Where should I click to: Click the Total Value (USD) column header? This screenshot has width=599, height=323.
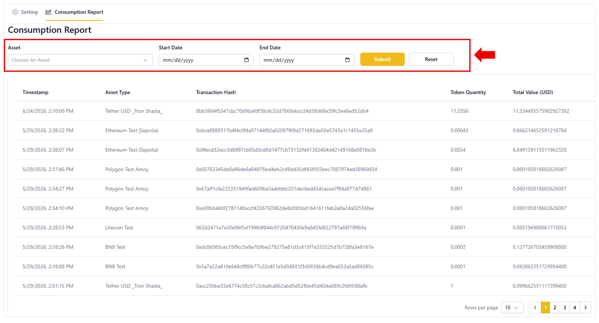coord(533,92)
